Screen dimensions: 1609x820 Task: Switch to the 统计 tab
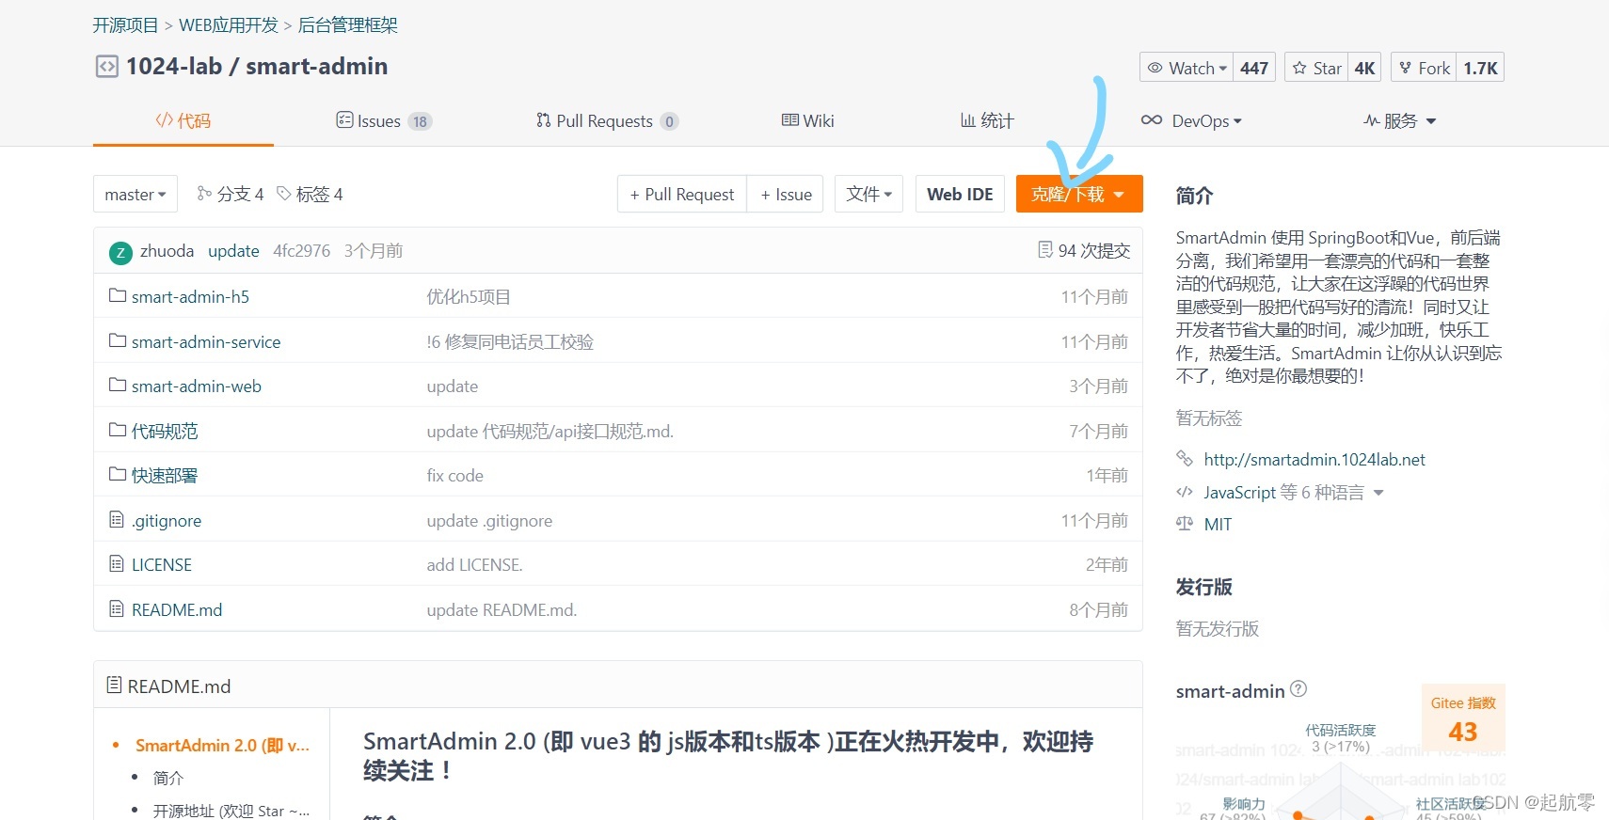point(987,120)
